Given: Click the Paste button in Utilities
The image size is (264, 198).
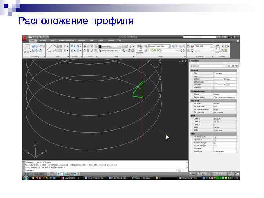Looking at the screenshot, I should [x=217, y=48].
